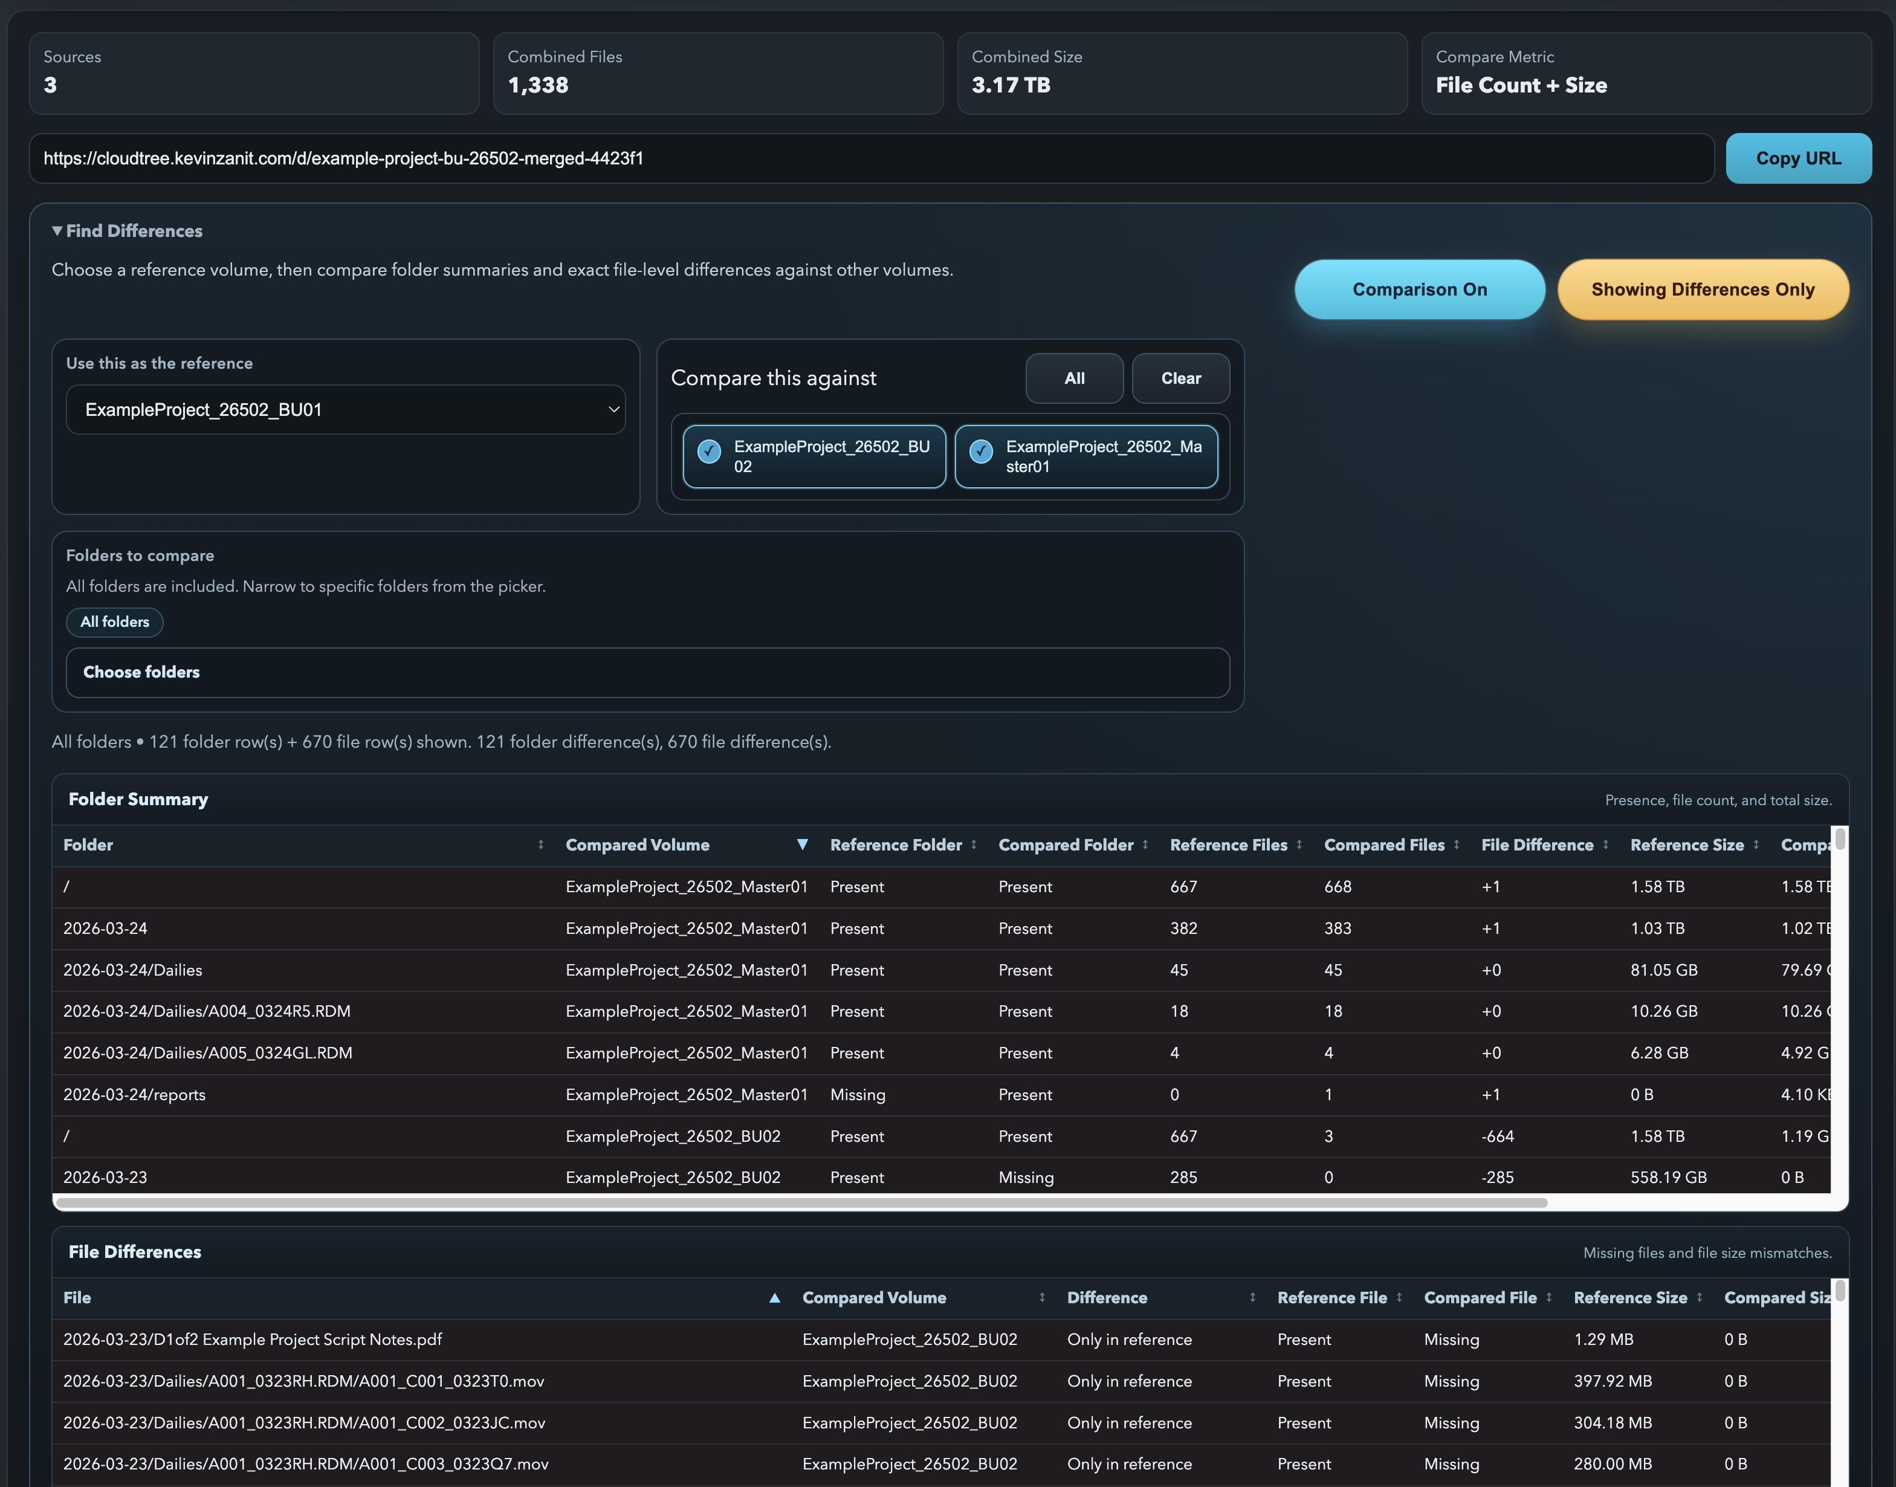Viewport: 1896px width, 1487px height.
Task: Sort by Reference Folder column icon
Action: [x=973, y=844]
